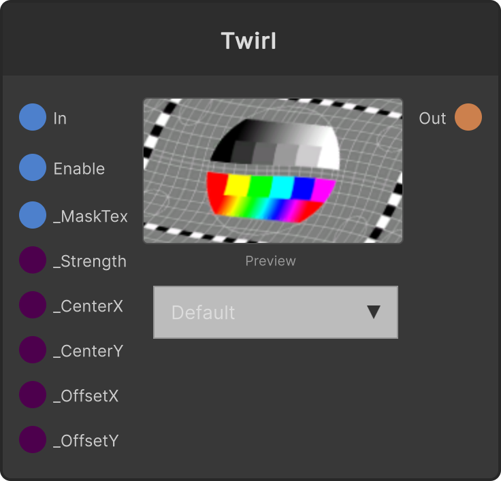Click the _MaskTex label text

91,216
